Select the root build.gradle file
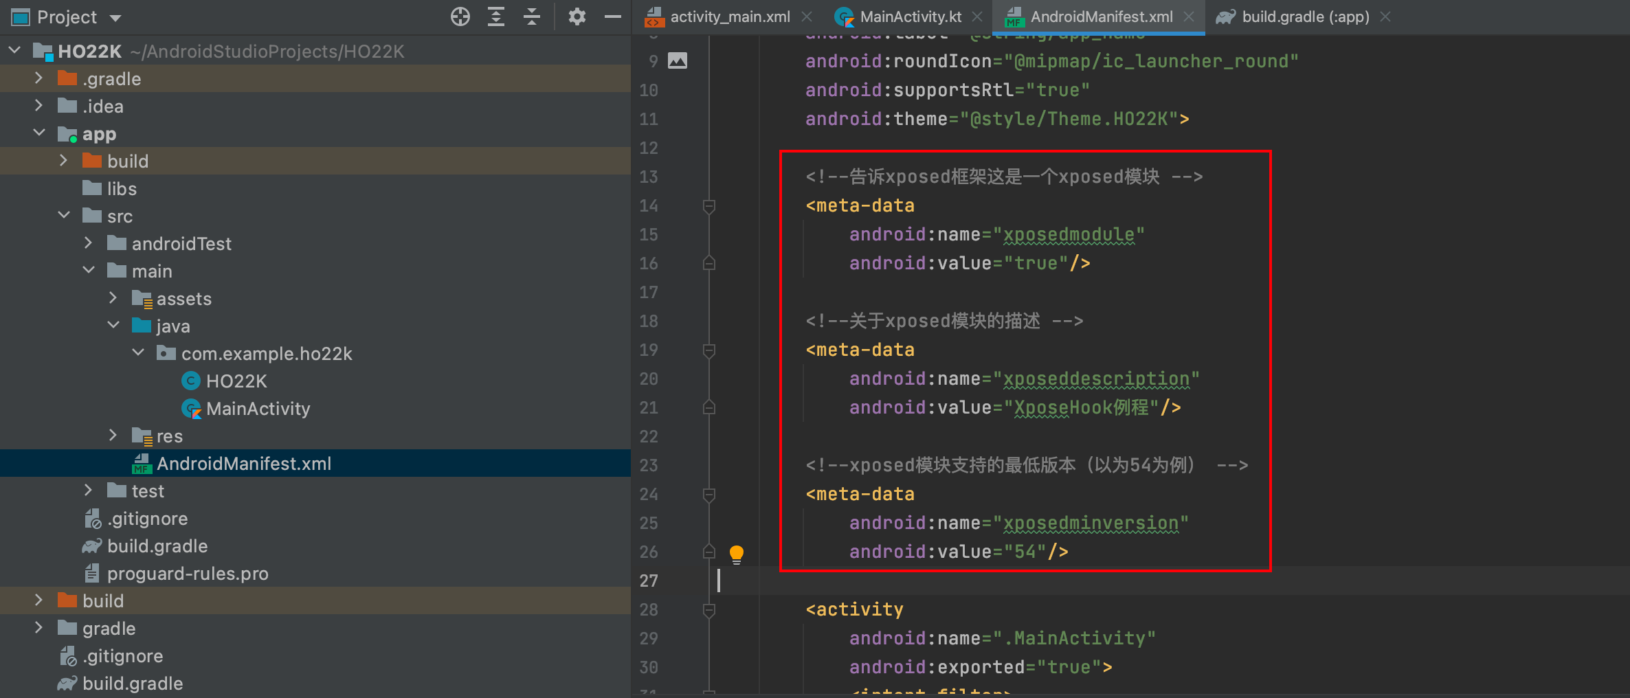Viewport: 1630px width, 698px height. click(x=132, y=684)
